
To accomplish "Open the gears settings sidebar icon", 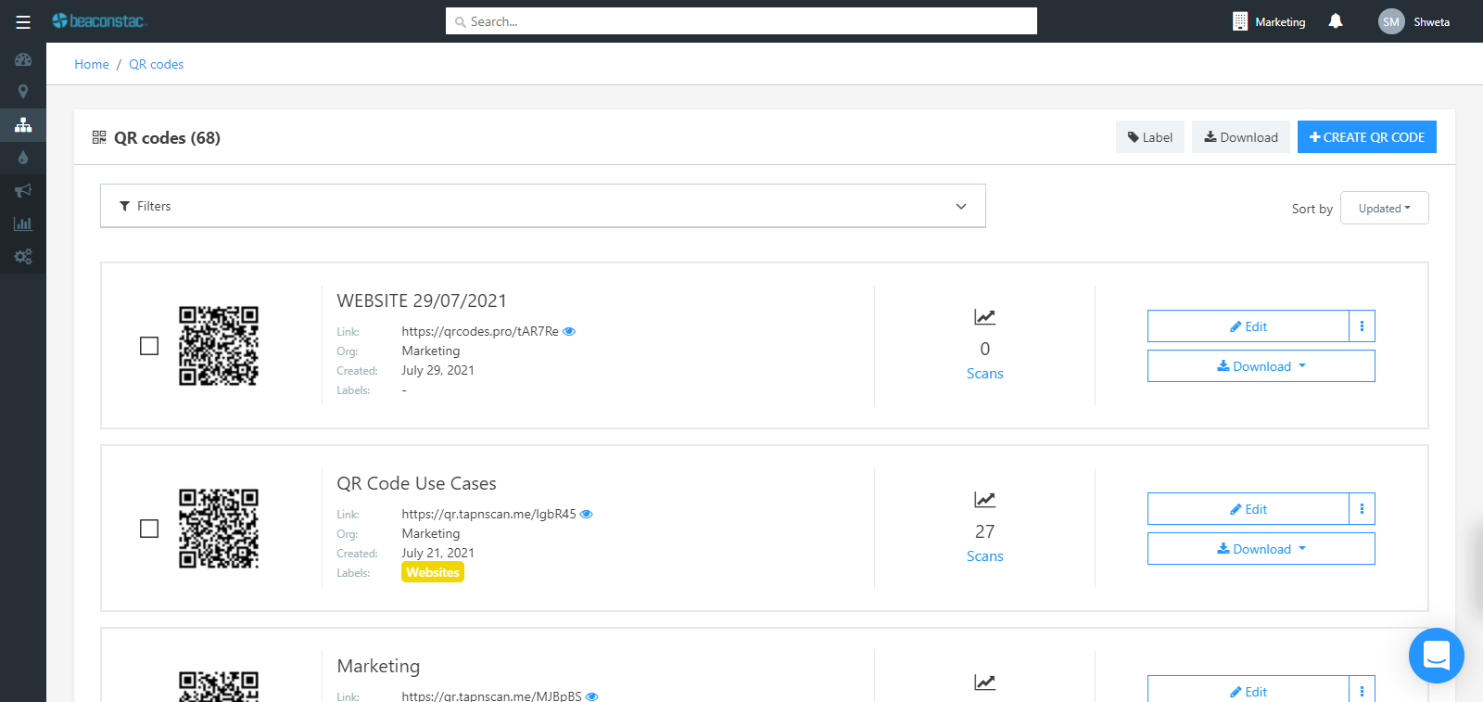I will point(23,257).
